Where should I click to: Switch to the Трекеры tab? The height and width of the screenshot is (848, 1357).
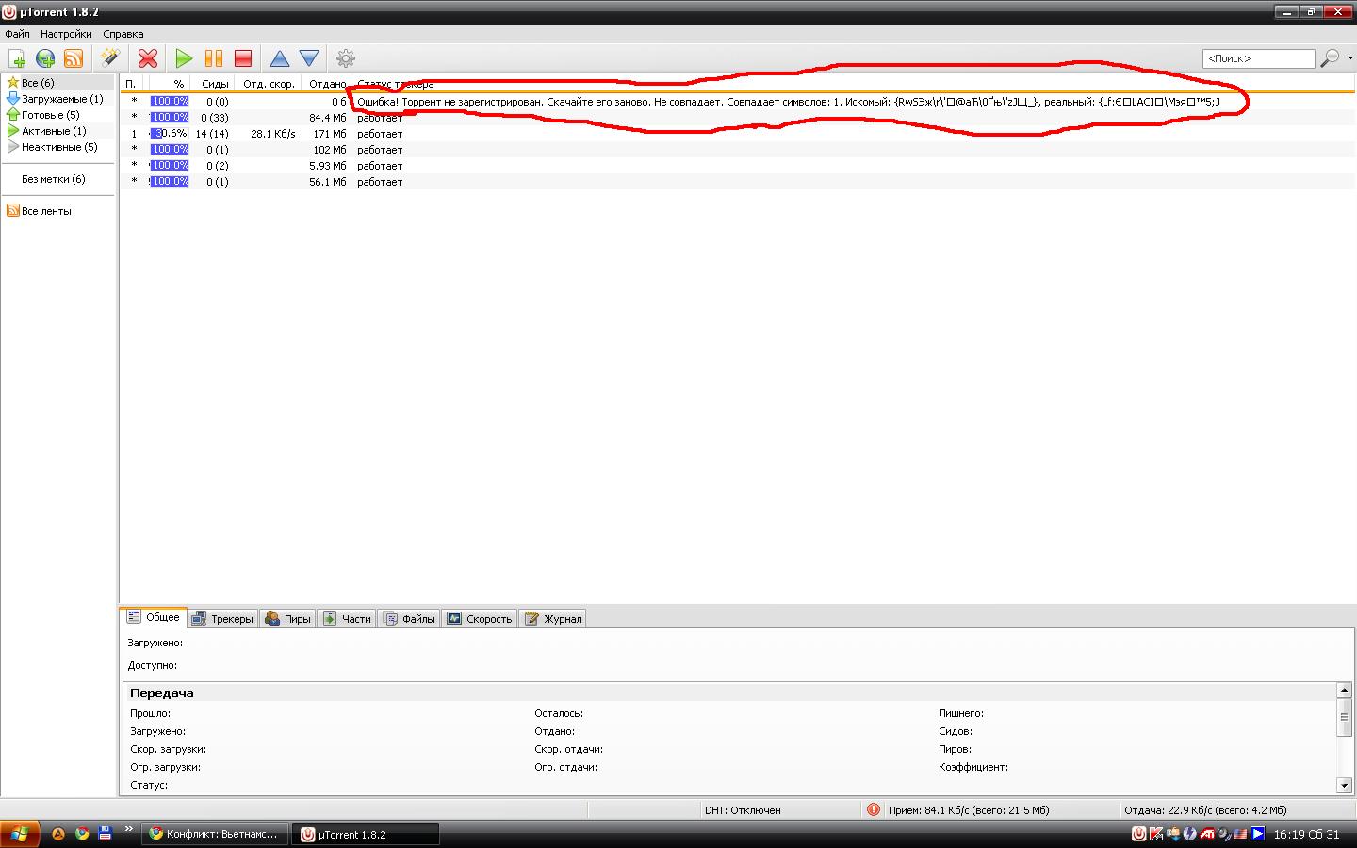point(222,618)
